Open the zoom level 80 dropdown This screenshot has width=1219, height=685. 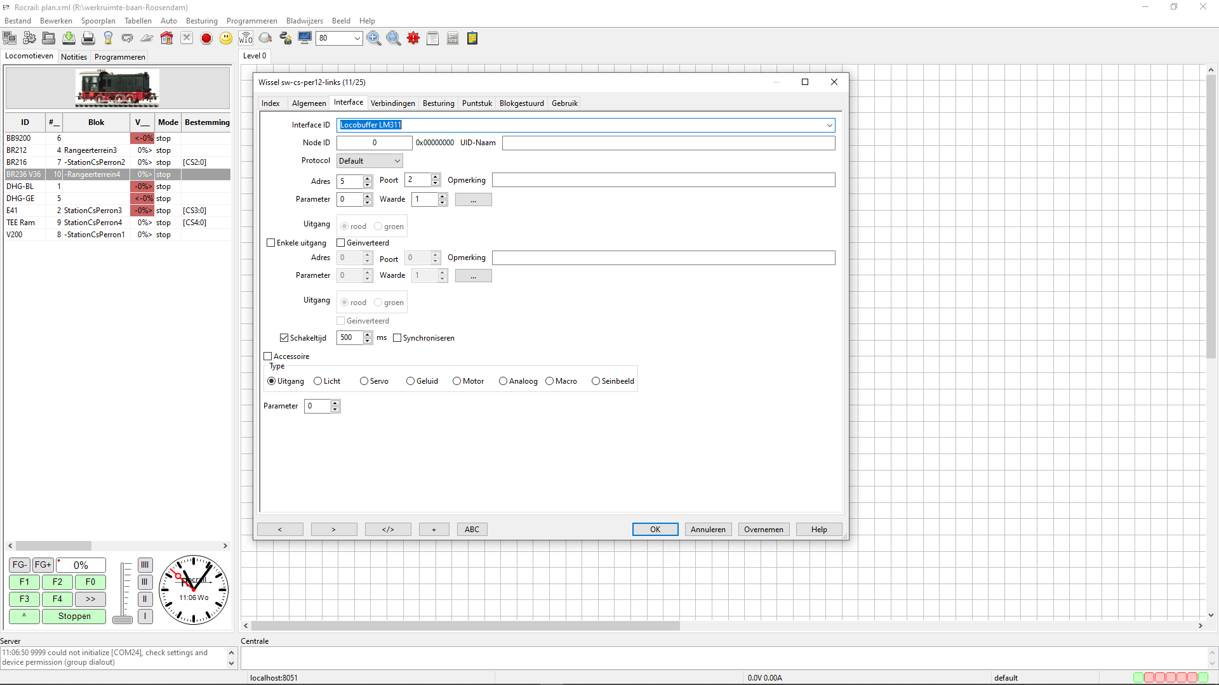pyautogui.click(x=357, y=38)
